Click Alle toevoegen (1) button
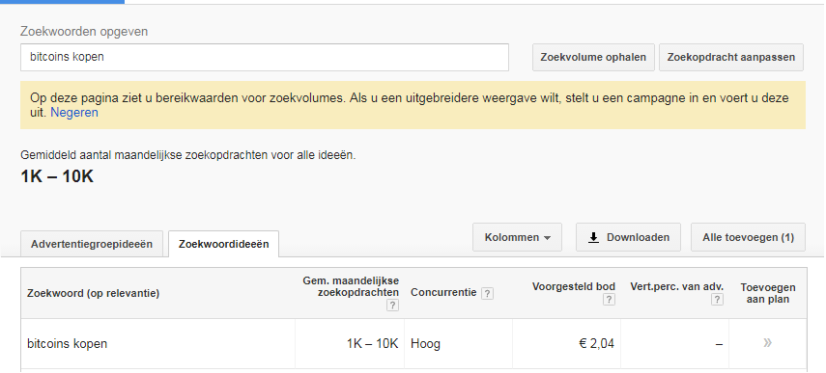The height and width of the screenshot is (373, 826). 748,237
